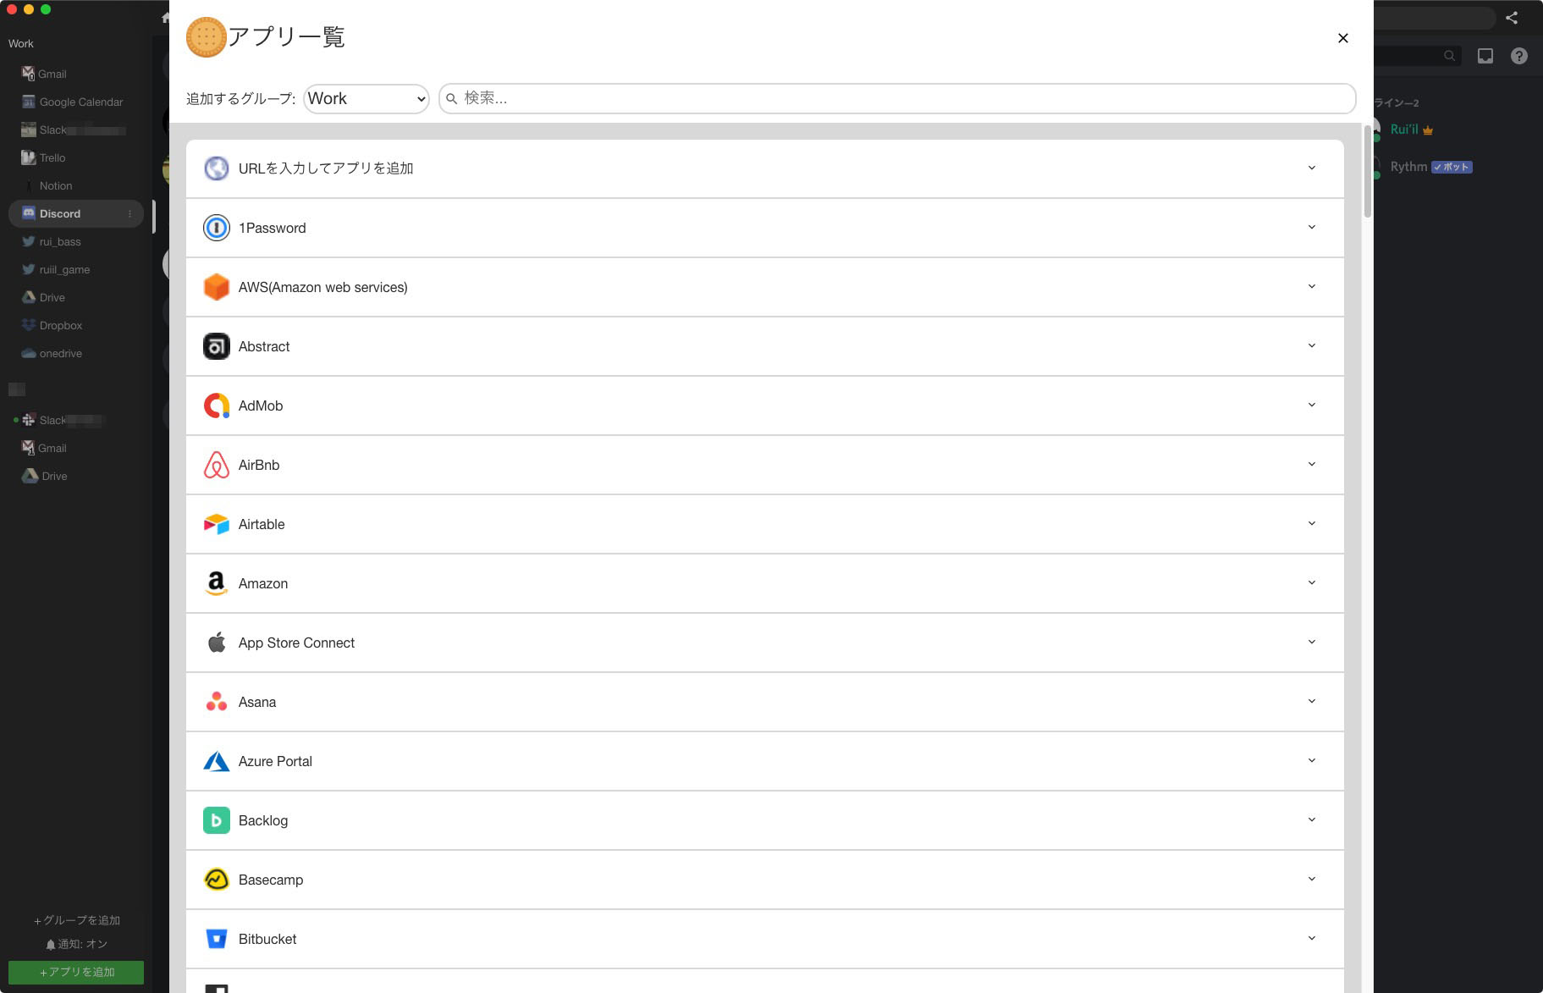The height and width of the screenshot is (993, 1543).
Task: Click the App Store Connect apple icon
Action: coord(217,643)
